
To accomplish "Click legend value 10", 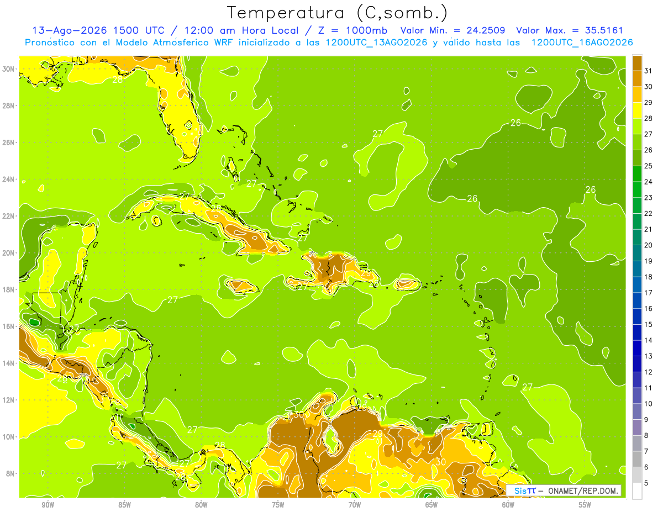I will [649, 404].
